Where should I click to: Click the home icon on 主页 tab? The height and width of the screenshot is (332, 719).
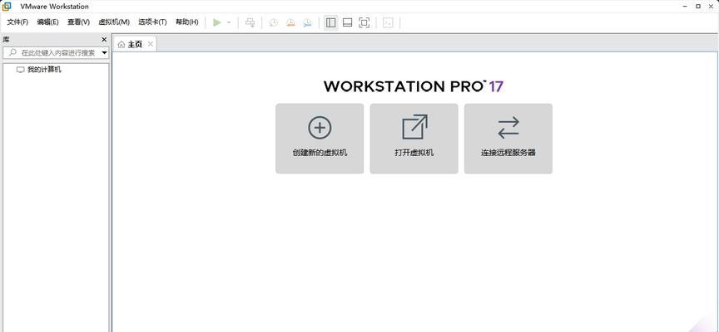(121, 44)
